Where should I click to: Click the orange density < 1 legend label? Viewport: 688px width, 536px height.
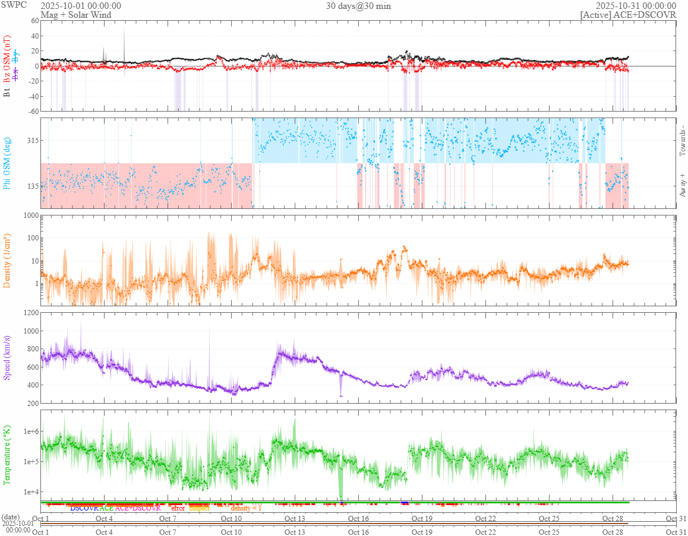tap(246, 508)
